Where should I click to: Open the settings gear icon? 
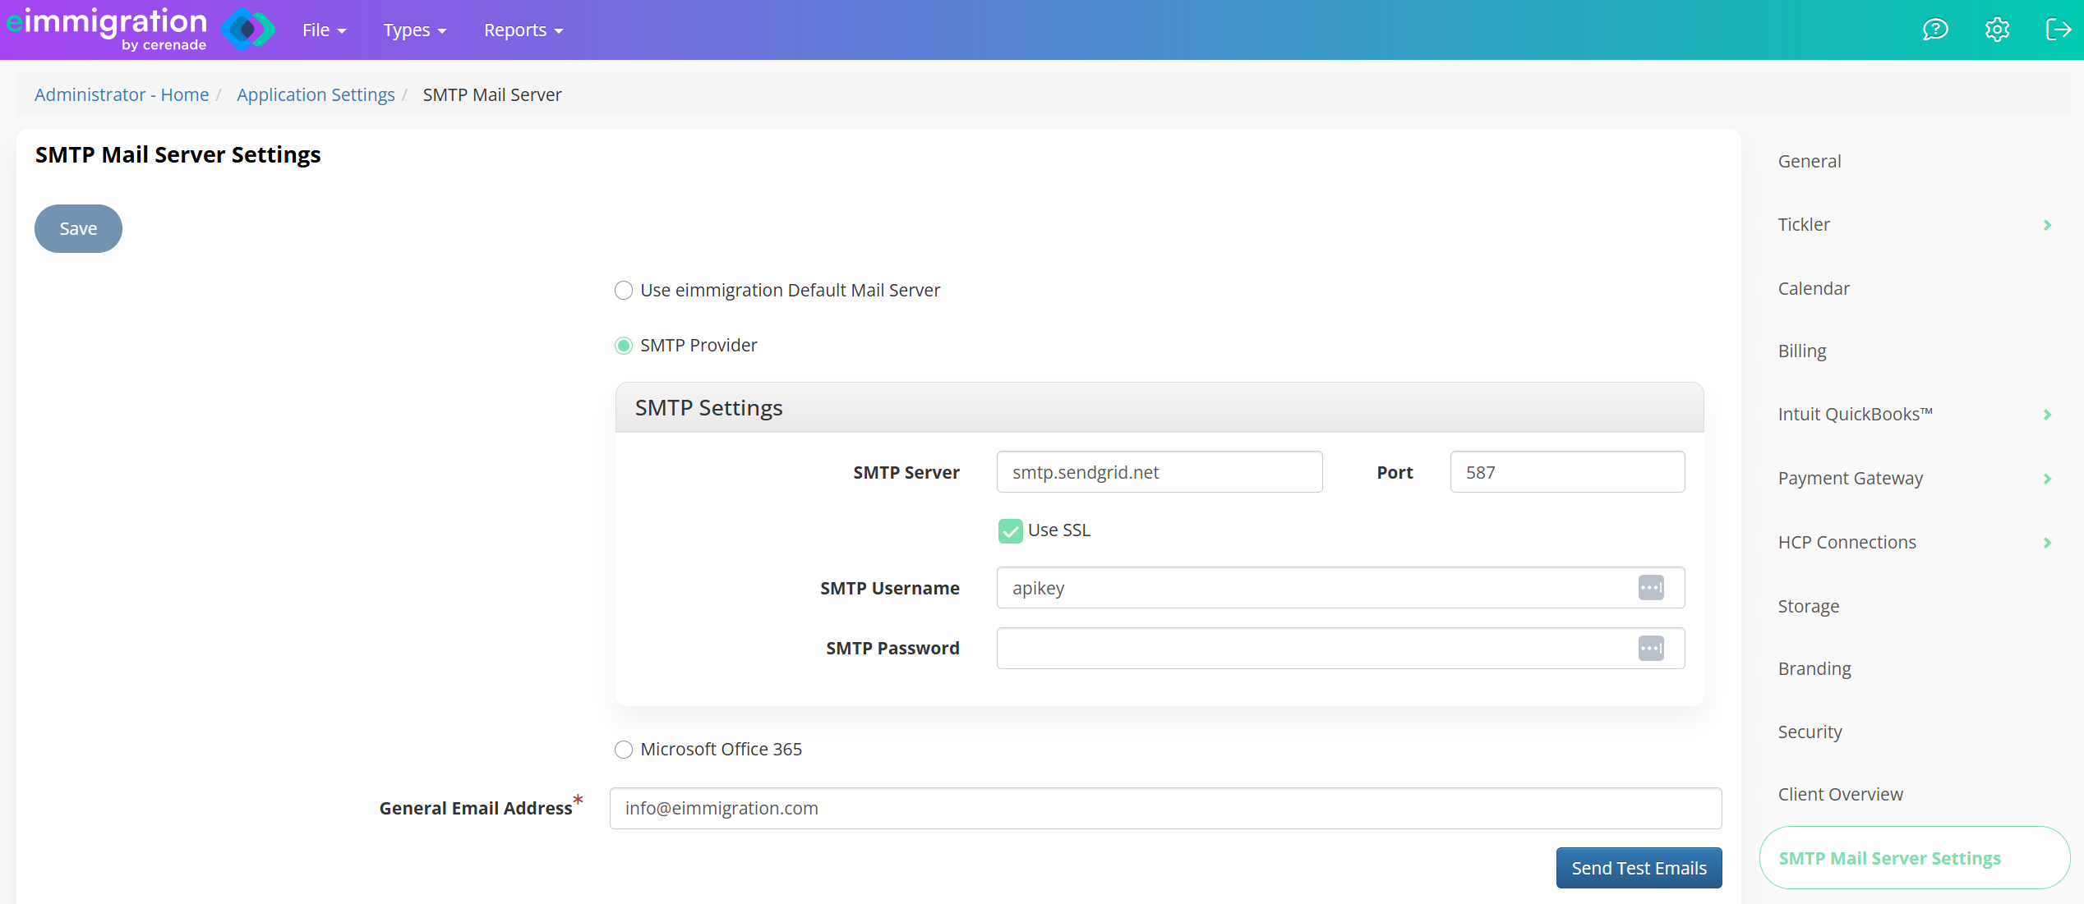coord(1997,30)
